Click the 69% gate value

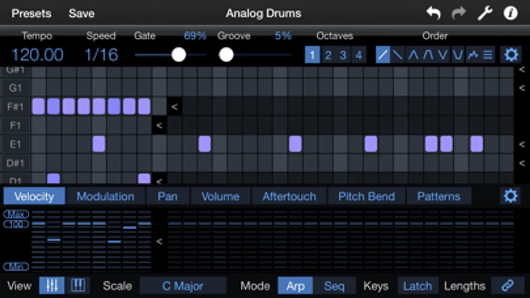pos(195,36)
